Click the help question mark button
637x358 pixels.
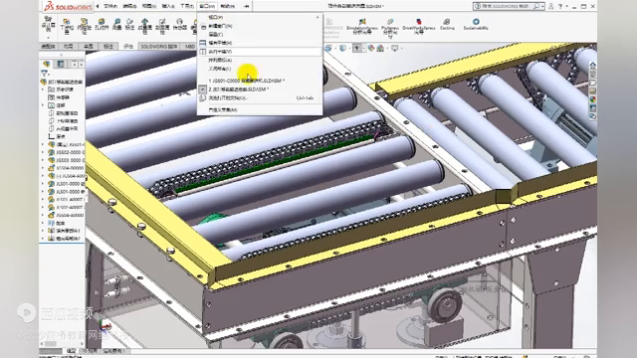560,7
